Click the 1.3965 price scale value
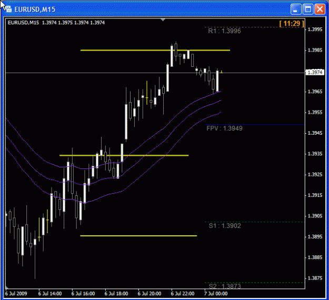329x300 pixels. pos(315,92)
